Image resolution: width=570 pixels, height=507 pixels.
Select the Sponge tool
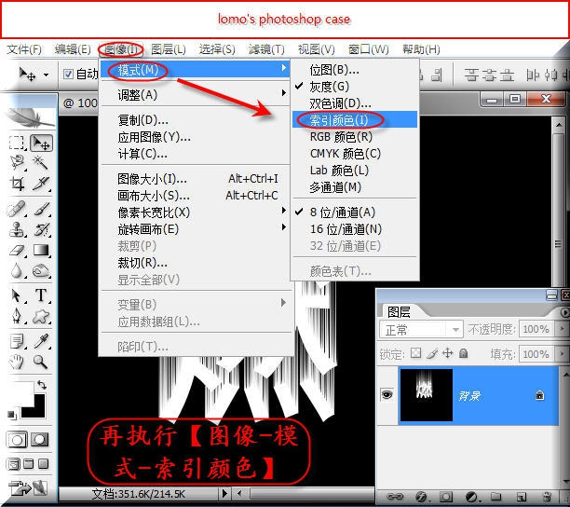41,271
